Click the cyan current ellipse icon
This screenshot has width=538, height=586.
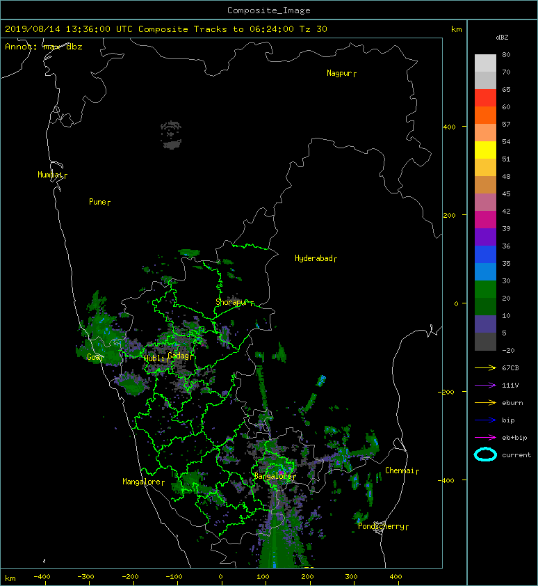coord(485,454)
